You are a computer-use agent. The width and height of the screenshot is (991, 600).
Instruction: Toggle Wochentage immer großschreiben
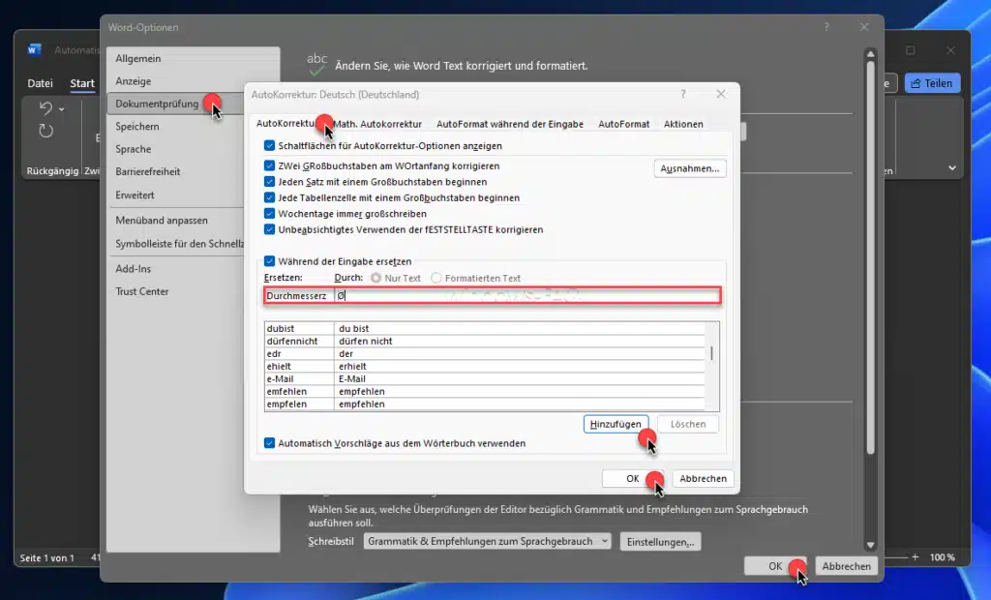coord(269,213)
